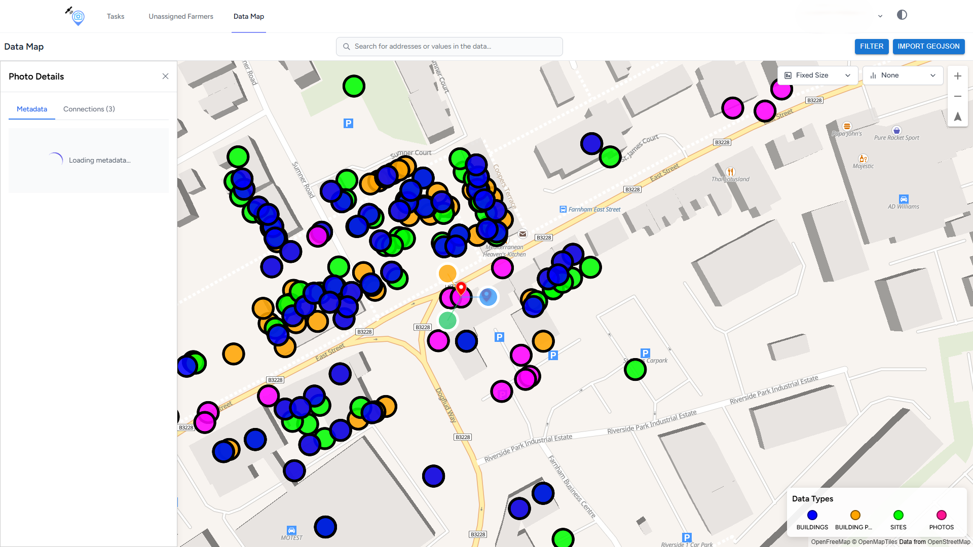
Task: Open the None chart dropdown
Action: click(x=902, y=75)
